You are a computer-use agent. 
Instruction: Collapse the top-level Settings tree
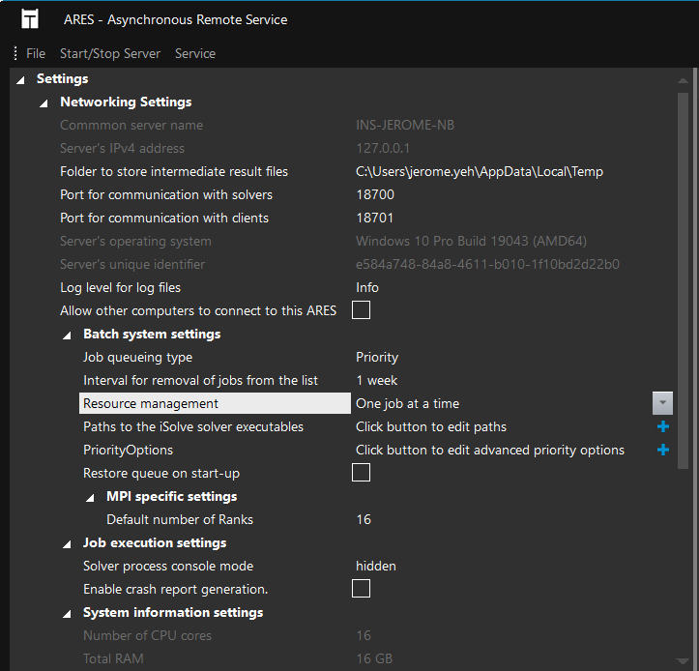pyautogui.click(x=21, y=79)
